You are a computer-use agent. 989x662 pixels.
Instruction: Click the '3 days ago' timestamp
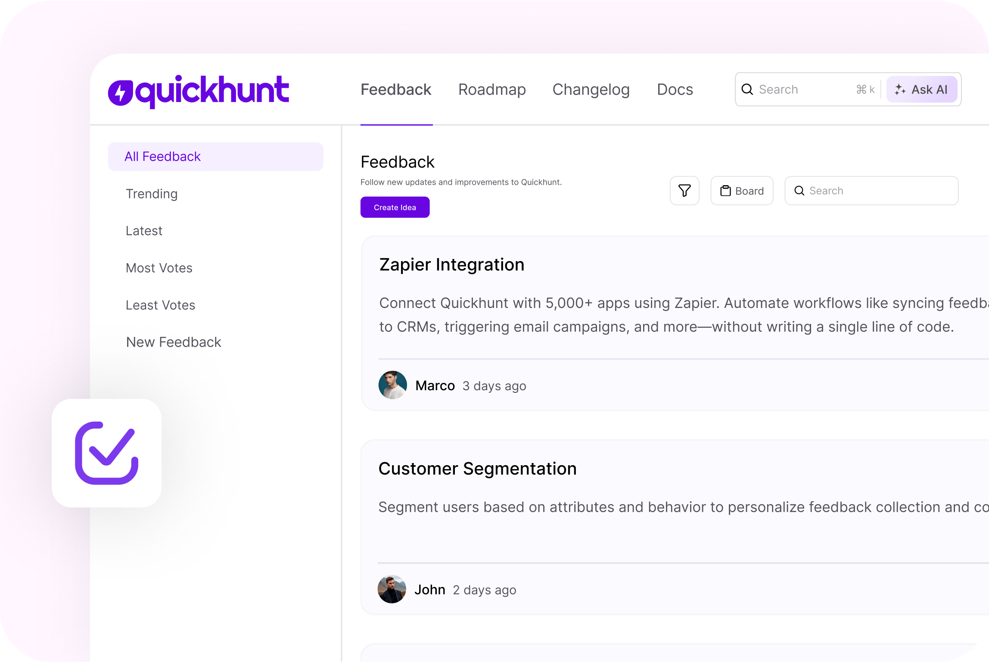[494, 386]
